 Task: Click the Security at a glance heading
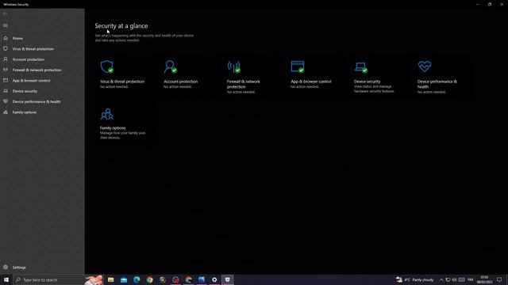121,26
